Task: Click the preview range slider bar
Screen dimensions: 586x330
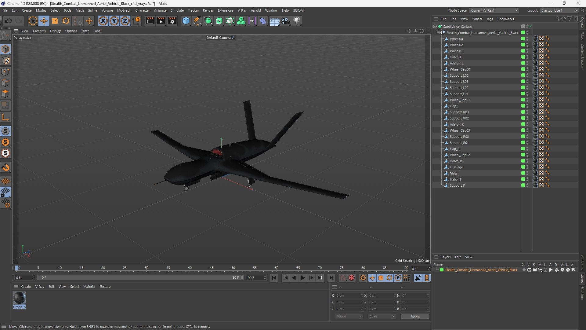Action: [x=140, y=278]
